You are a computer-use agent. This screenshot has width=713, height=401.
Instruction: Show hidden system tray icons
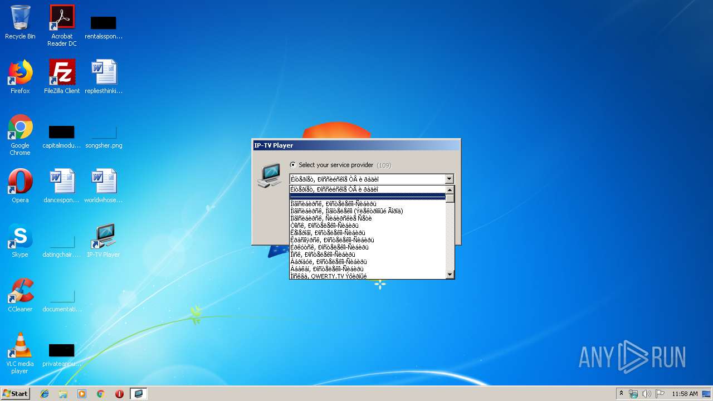pos(621,394)
